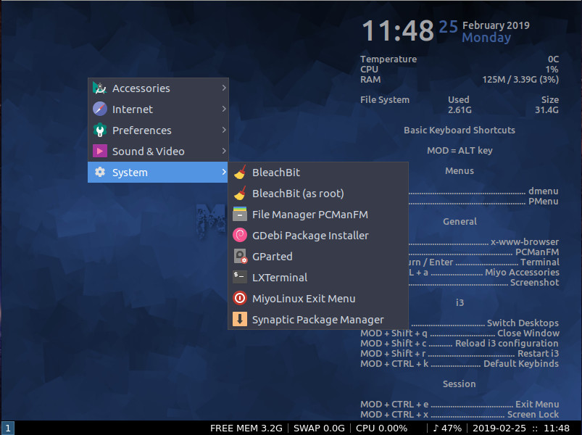This screenshot has height=435, width=582.
Task: Expand the Sound & Video submenu arrow
Action: point(224,151)
